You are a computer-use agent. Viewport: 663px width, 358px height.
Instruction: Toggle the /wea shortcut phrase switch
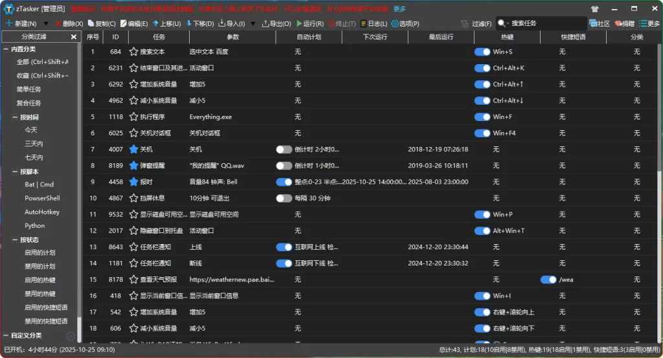tap(548, 280)
